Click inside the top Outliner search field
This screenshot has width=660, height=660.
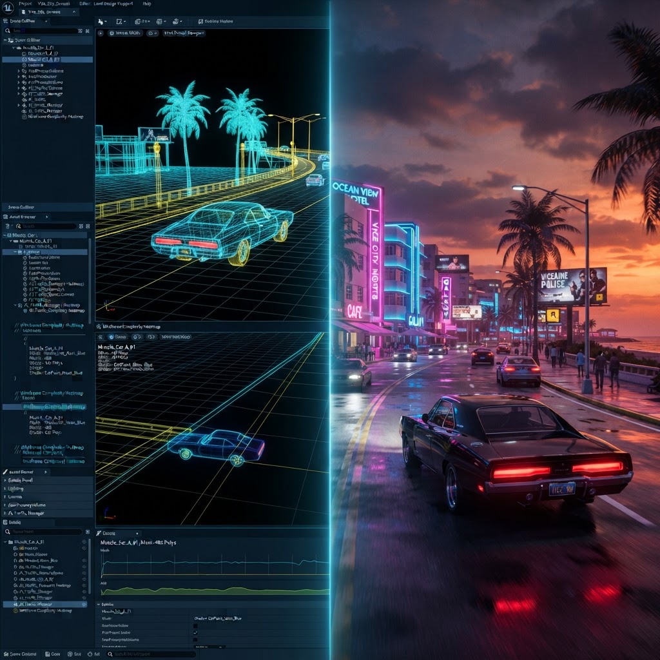(41, 31)
